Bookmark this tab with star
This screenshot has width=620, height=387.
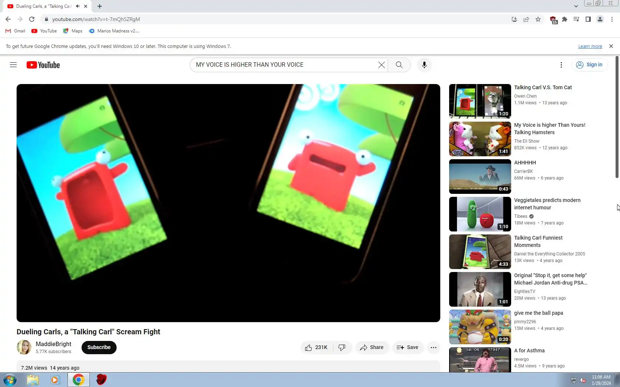click(x=538, y=19)
